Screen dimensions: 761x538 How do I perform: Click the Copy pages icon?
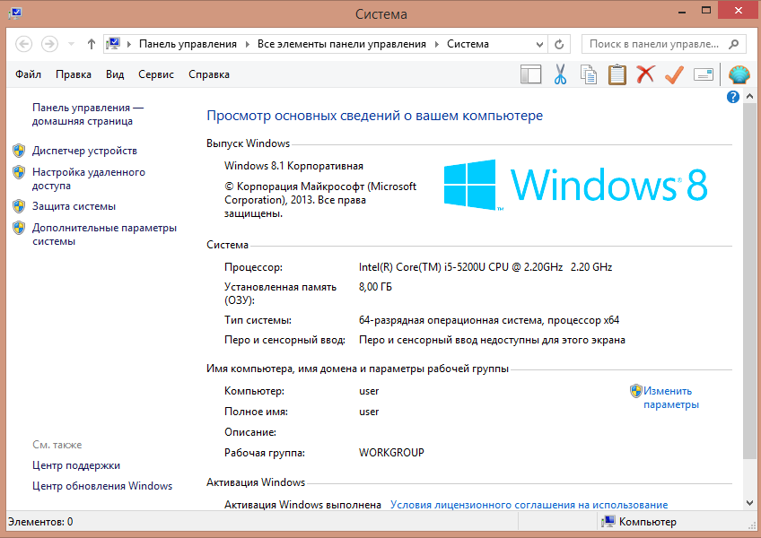click(x=588, y=74)
